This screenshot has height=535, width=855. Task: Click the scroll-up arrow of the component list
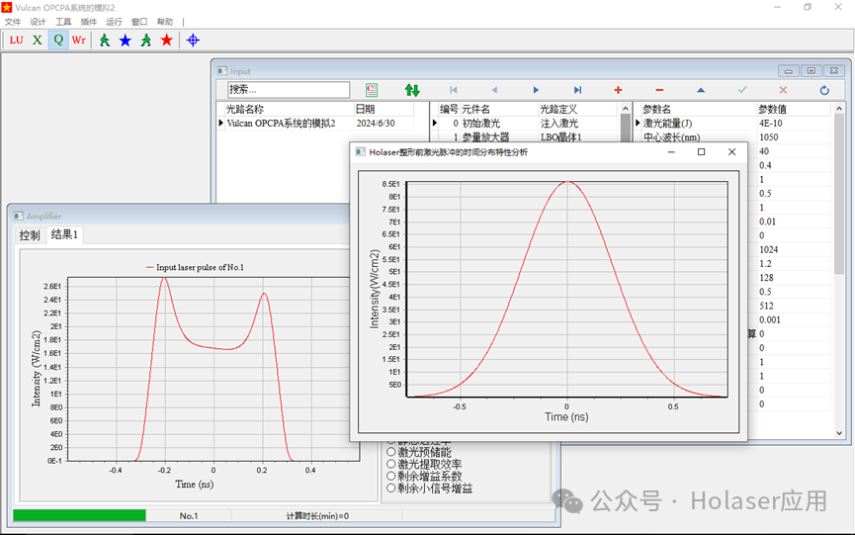tap(626, 109)
